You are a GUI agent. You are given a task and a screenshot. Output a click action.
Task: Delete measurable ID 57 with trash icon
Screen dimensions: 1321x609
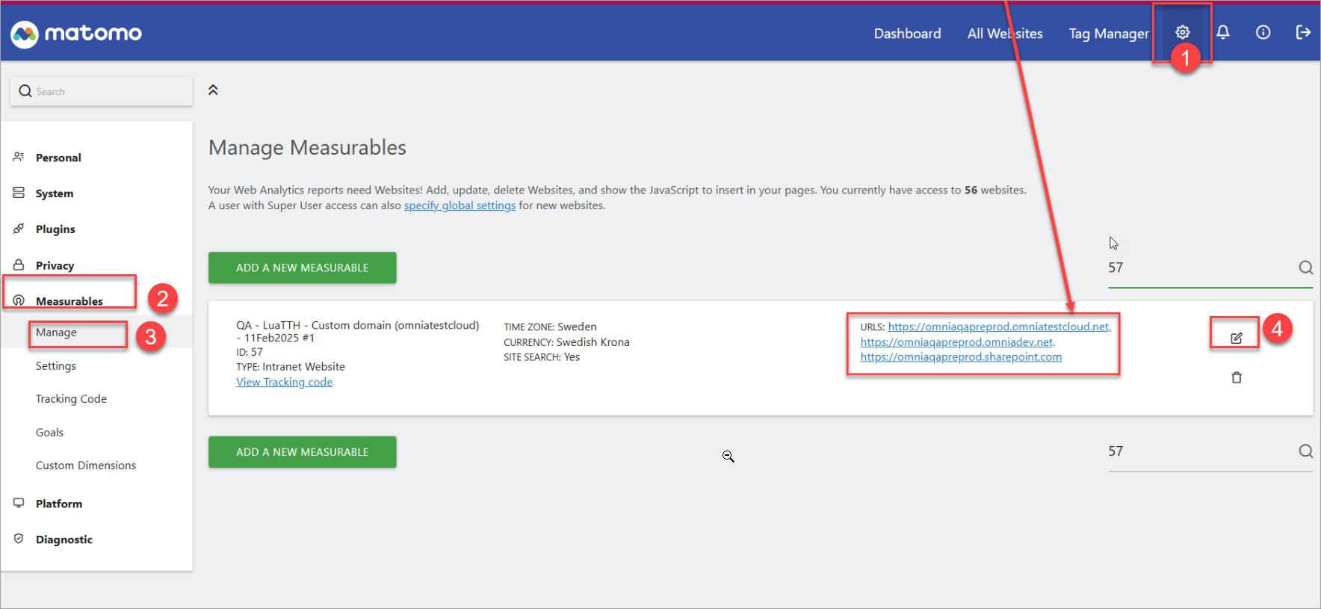(x=1237, y=377)
